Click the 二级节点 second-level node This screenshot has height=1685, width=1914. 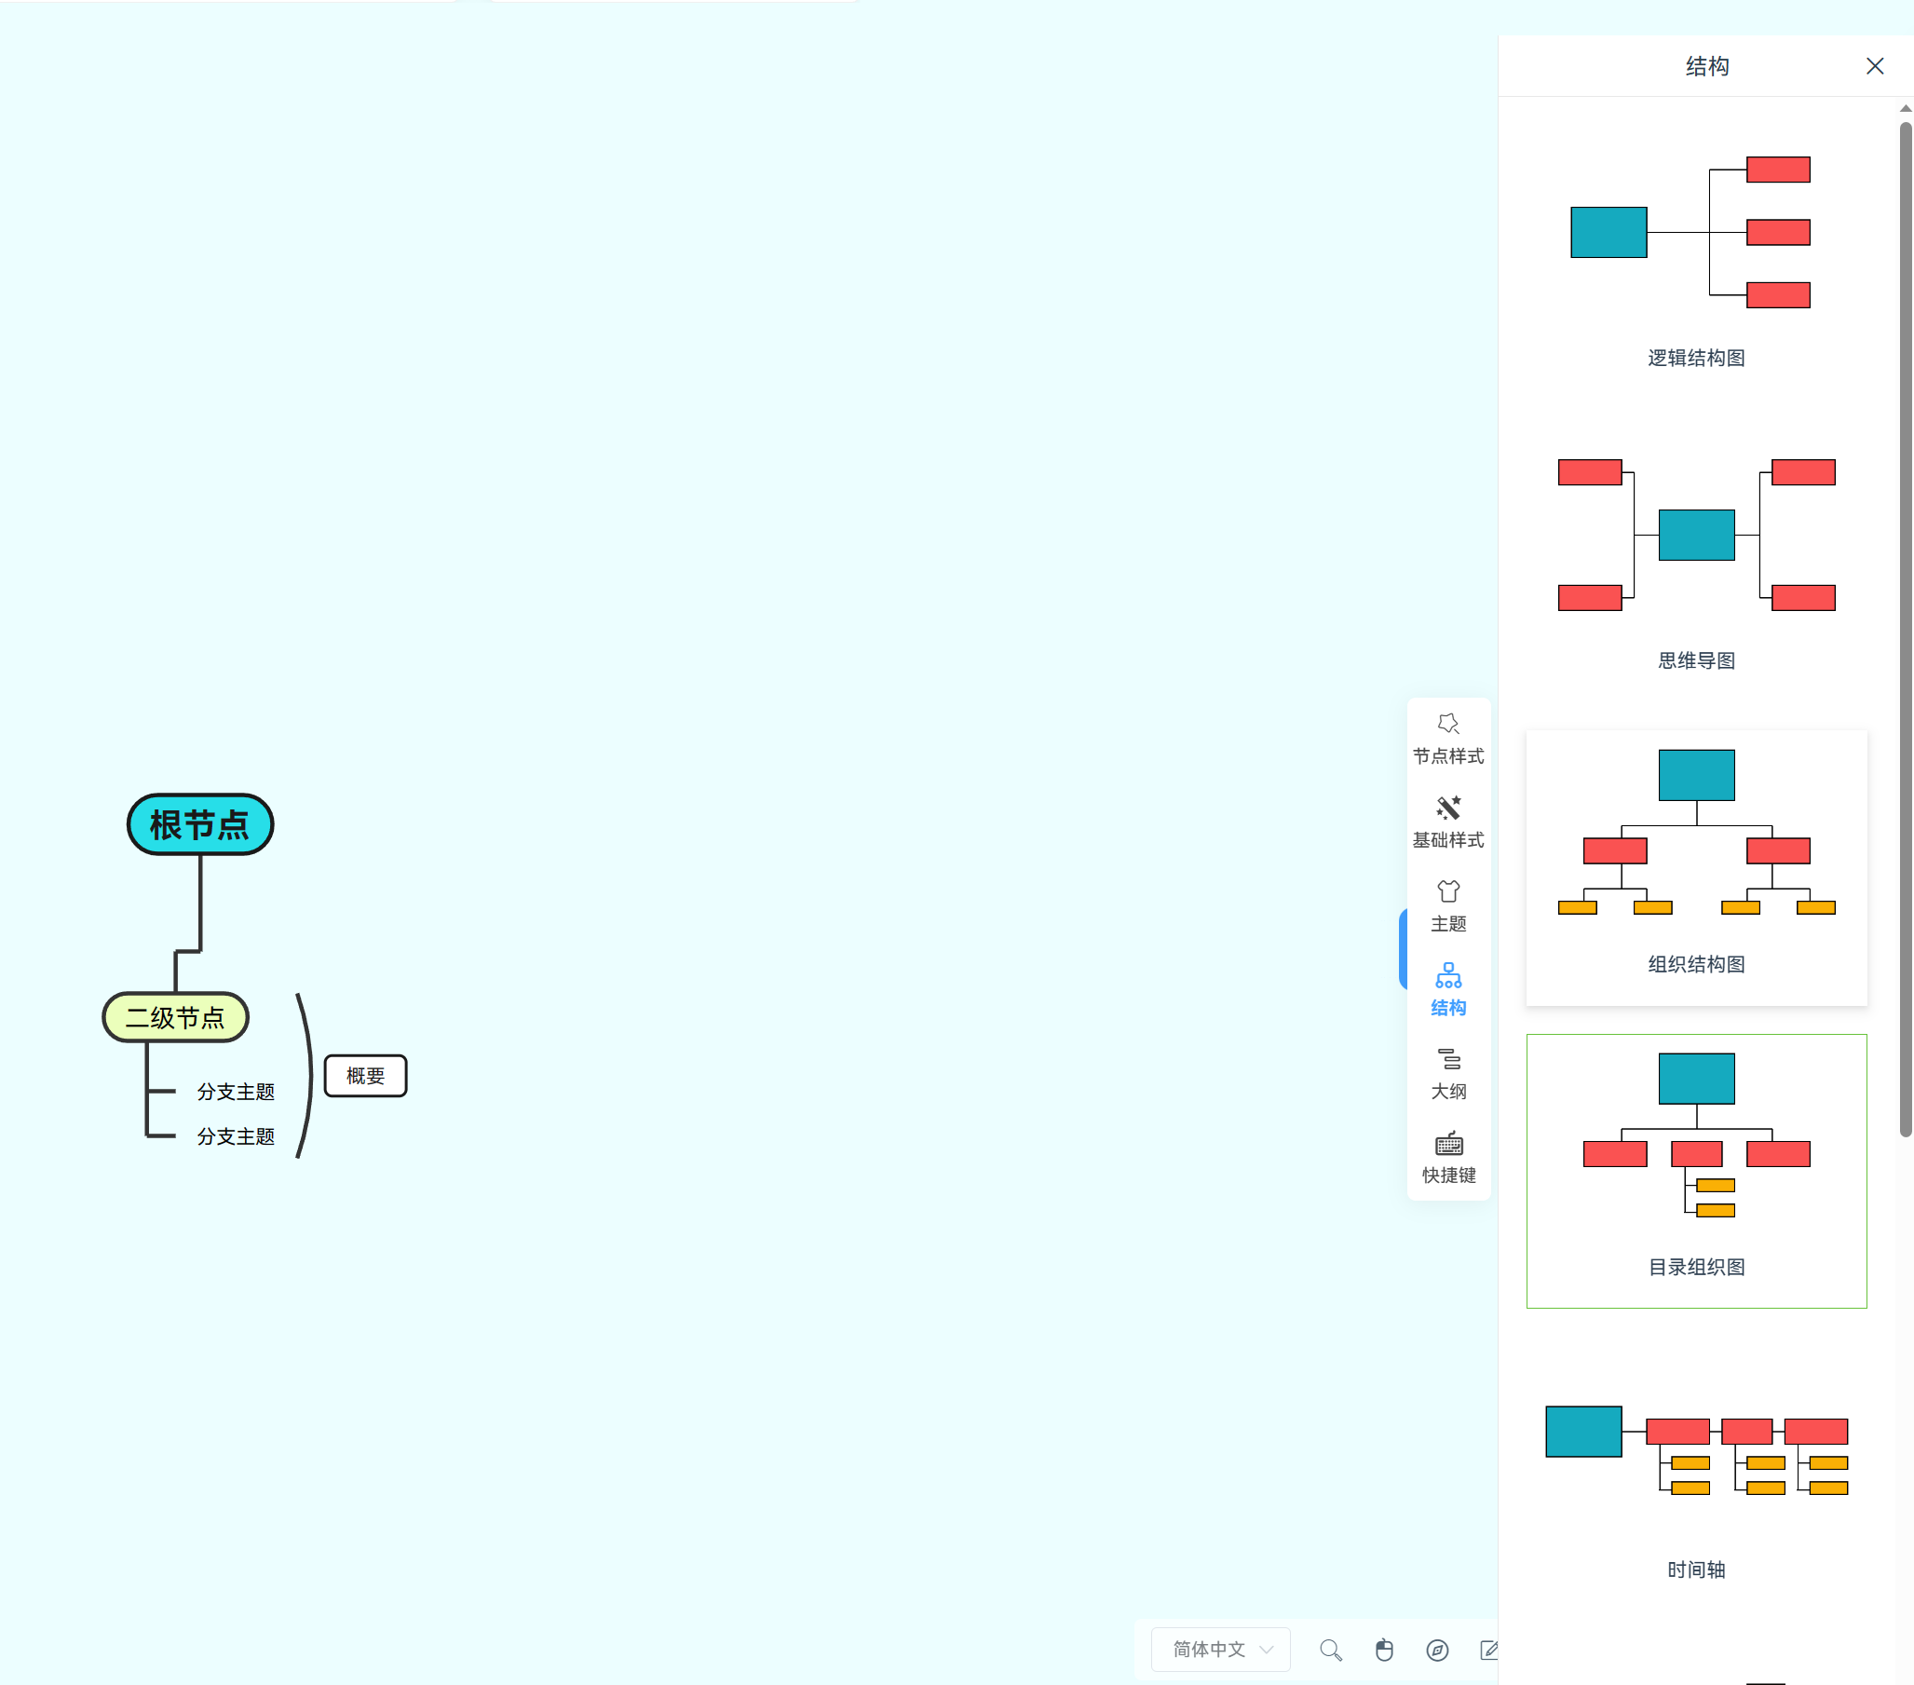[175, 1017]
